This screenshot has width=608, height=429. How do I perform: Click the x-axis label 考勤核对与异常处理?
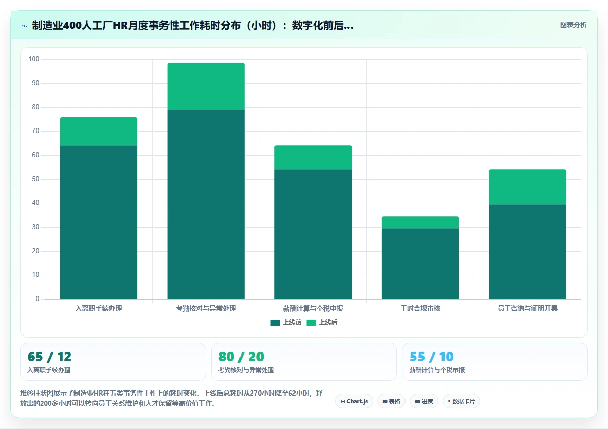pyautogui.click(x=206, y=308)
